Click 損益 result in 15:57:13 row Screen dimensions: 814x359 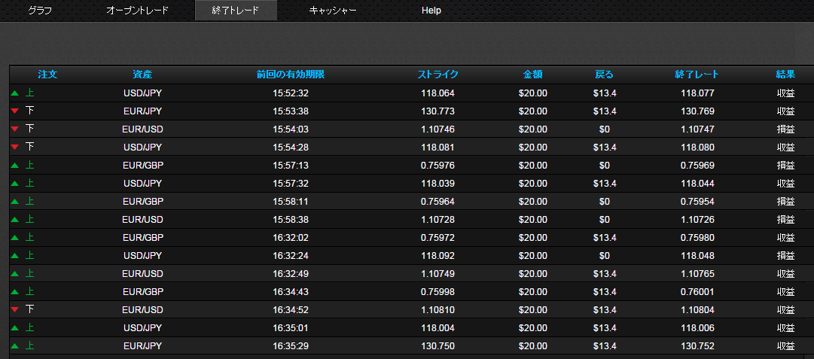click(786, 166)
